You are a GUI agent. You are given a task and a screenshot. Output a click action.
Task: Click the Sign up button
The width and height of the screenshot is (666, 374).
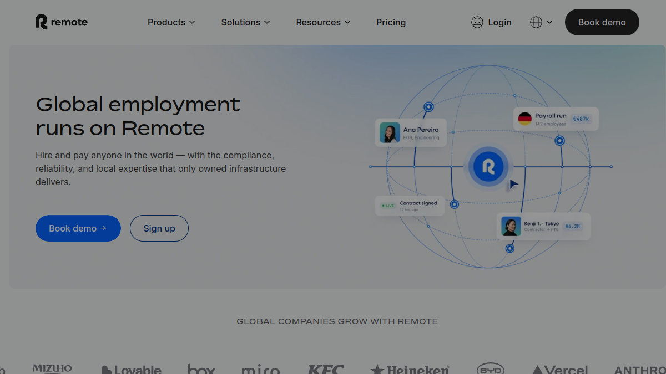tap(159, 228)
